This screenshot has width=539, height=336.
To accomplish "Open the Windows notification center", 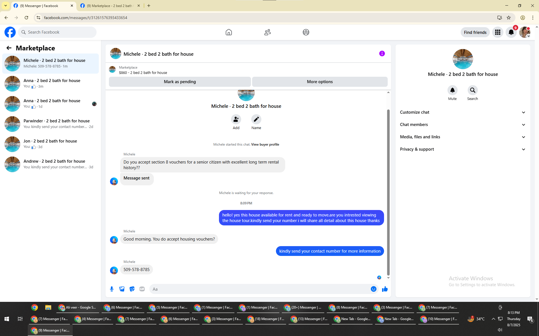I will point(530,319).
